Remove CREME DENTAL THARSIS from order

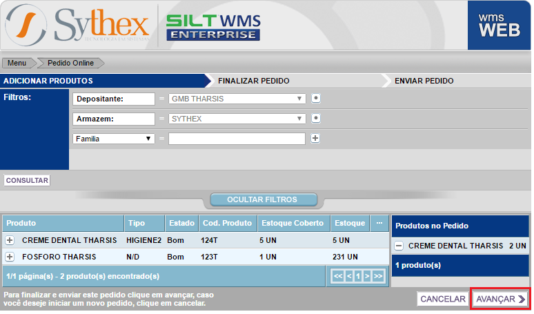(399, 246)
